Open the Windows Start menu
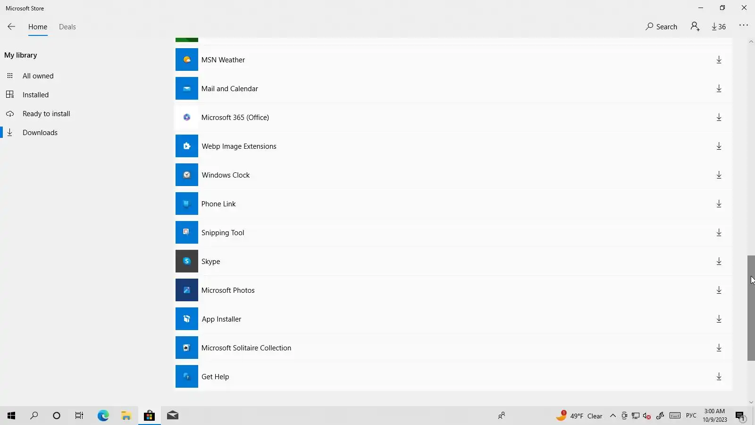The image size is (755, 425). point(11,416)
